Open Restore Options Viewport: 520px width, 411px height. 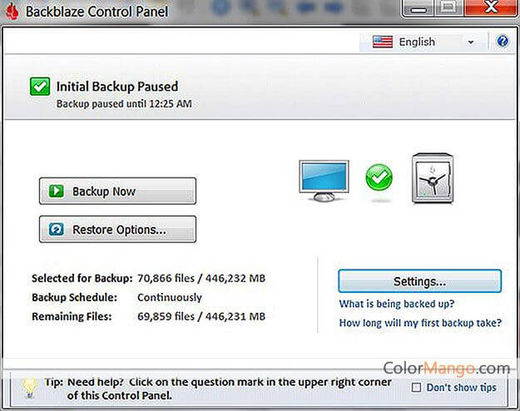click(x=117, y=230)
